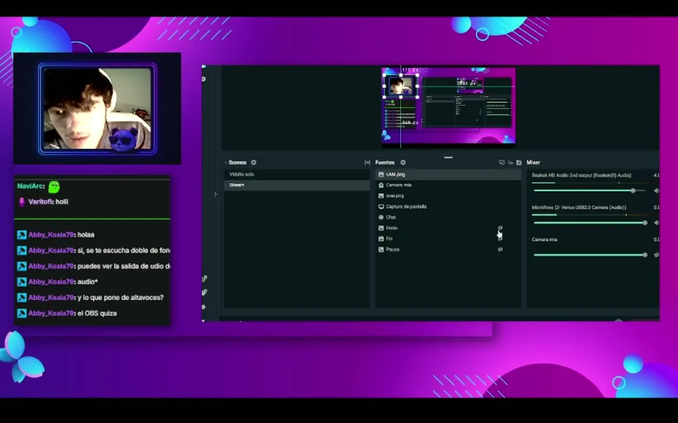Show the hidden Fin source
Screen dimensions: 678x423
click(500, 239)
